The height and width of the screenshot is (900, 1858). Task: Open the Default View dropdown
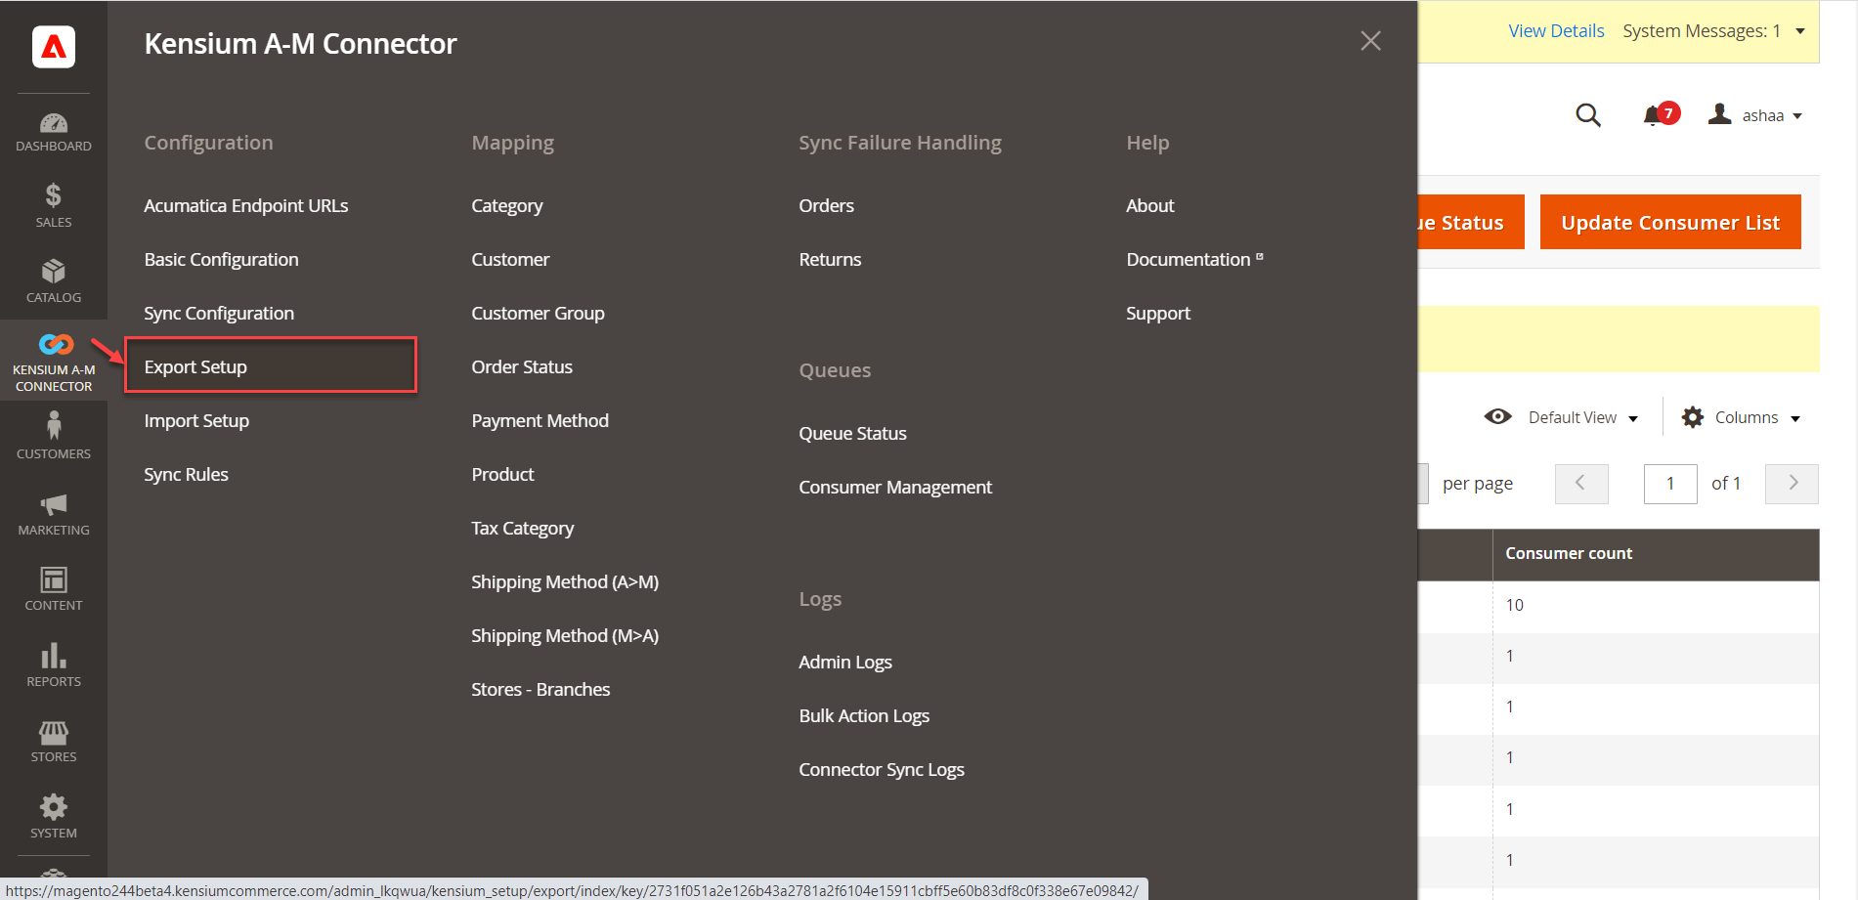coord(1562,417)
